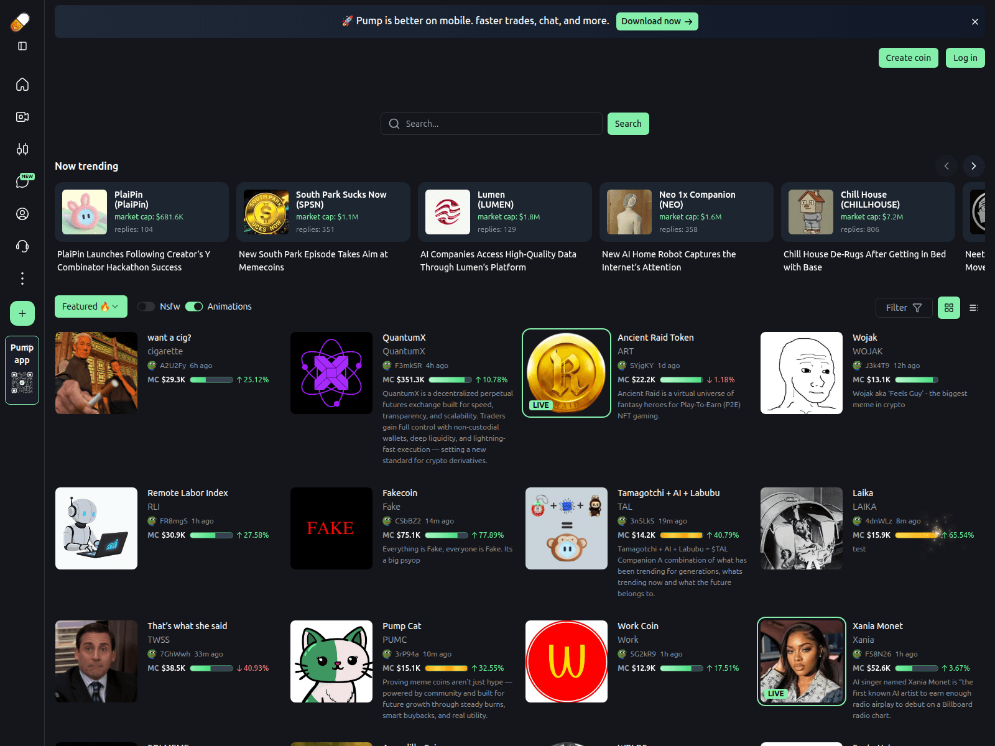Click Xania Monet coin title

pos(877,626)
